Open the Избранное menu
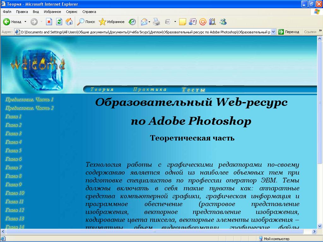 [x=52, y=12]
